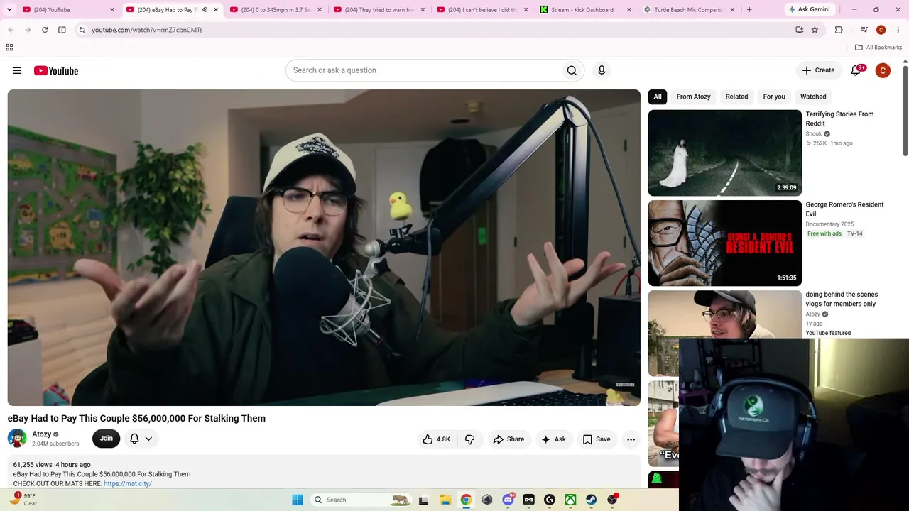The height and width of the screenshot is (511, 909).
Task: Dislike the video with thumbs down
Action: 469,439
